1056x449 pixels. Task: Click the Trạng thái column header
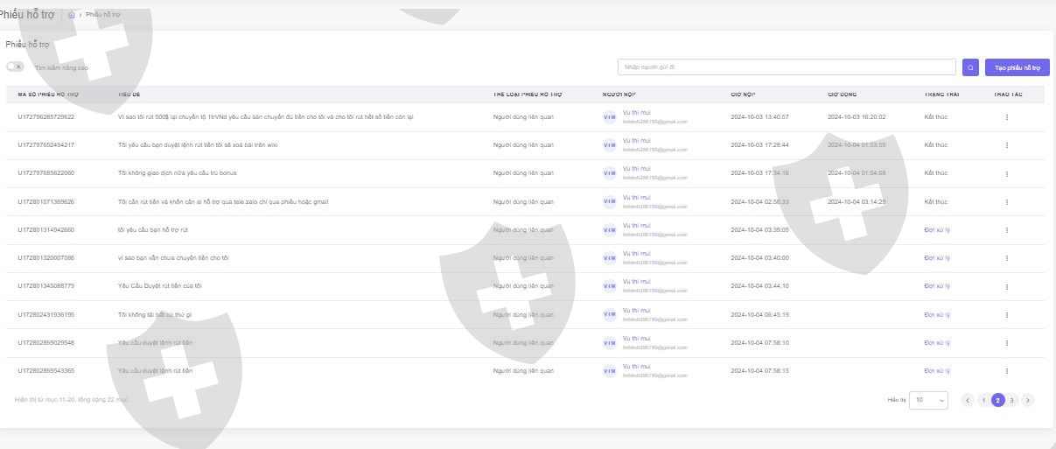click(x=941, y=94)
